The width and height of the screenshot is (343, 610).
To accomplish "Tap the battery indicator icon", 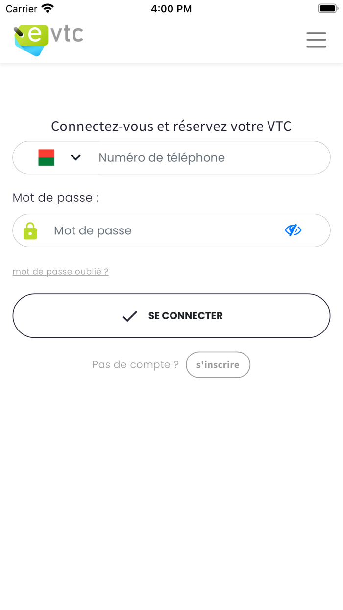I will pos(328,8).
